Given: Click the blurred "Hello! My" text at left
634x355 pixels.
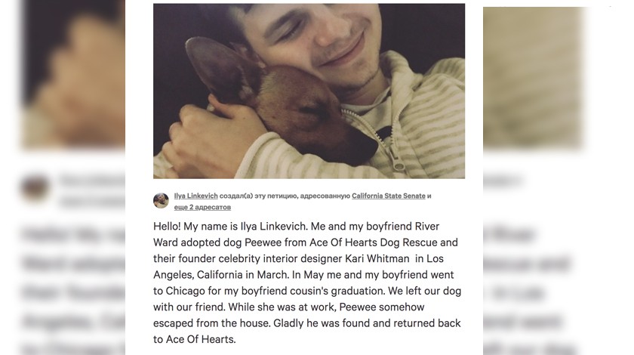Looking at the screenshot, I should click(72, 234).
